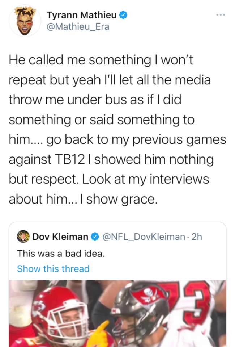This screenshot has width=235, height=347.
Task: Click the verified badge beside Dov Kleiman
Action: click(95, 237)
